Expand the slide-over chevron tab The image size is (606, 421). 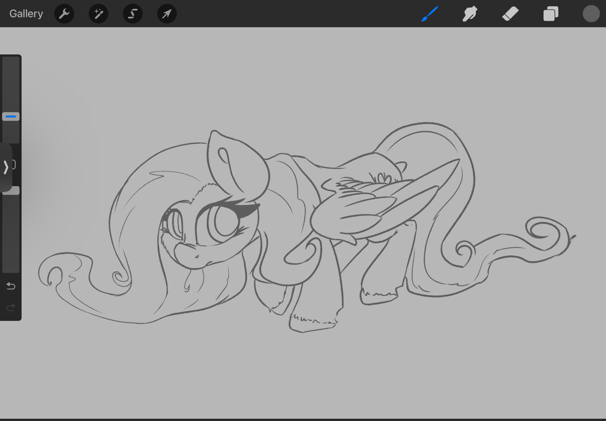click(6, 167)
